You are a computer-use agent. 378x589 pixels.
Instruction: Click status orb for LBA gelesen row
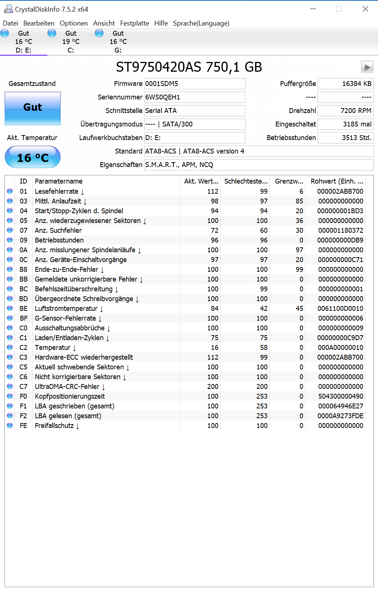click(x=10, y=416)
